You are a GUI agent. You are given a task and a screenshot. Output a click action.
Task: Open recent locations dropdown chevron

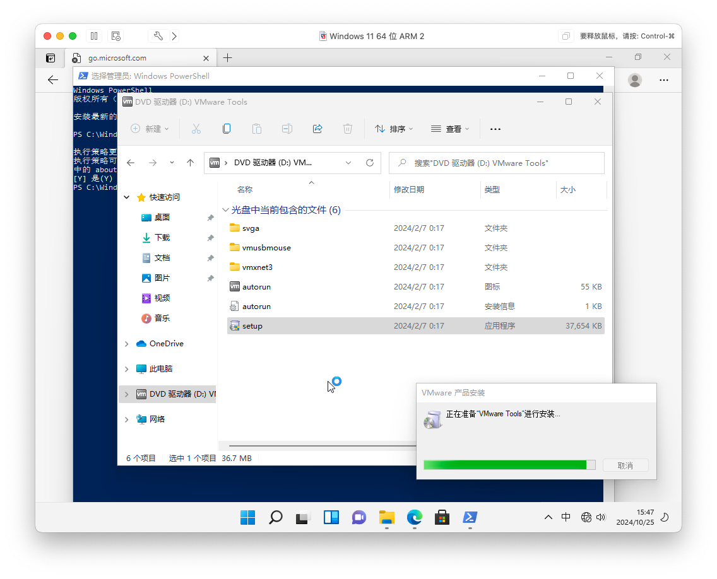(x=172, y=163)
